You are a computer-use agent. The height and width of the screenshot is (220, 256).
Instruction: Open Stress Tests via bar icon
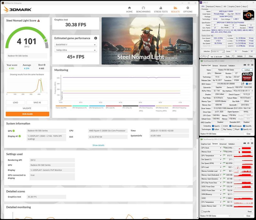161,8
